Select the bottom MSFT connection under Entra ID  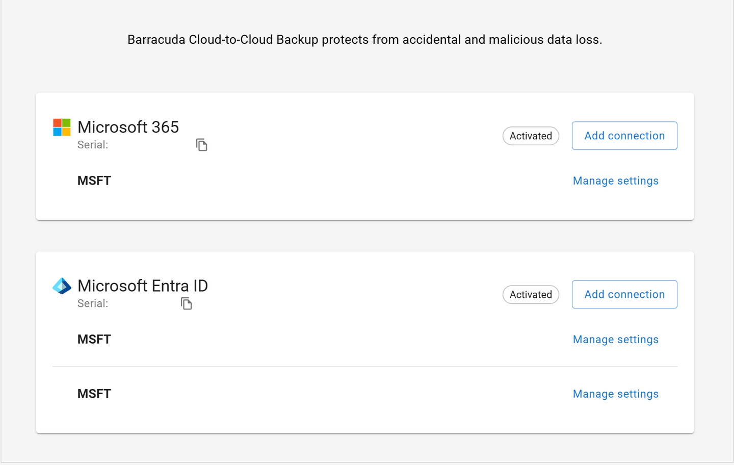point(94,394)
